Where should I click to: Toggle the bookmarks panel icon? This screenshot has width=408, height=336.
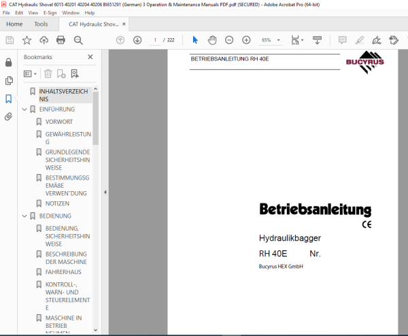(9, 99)
